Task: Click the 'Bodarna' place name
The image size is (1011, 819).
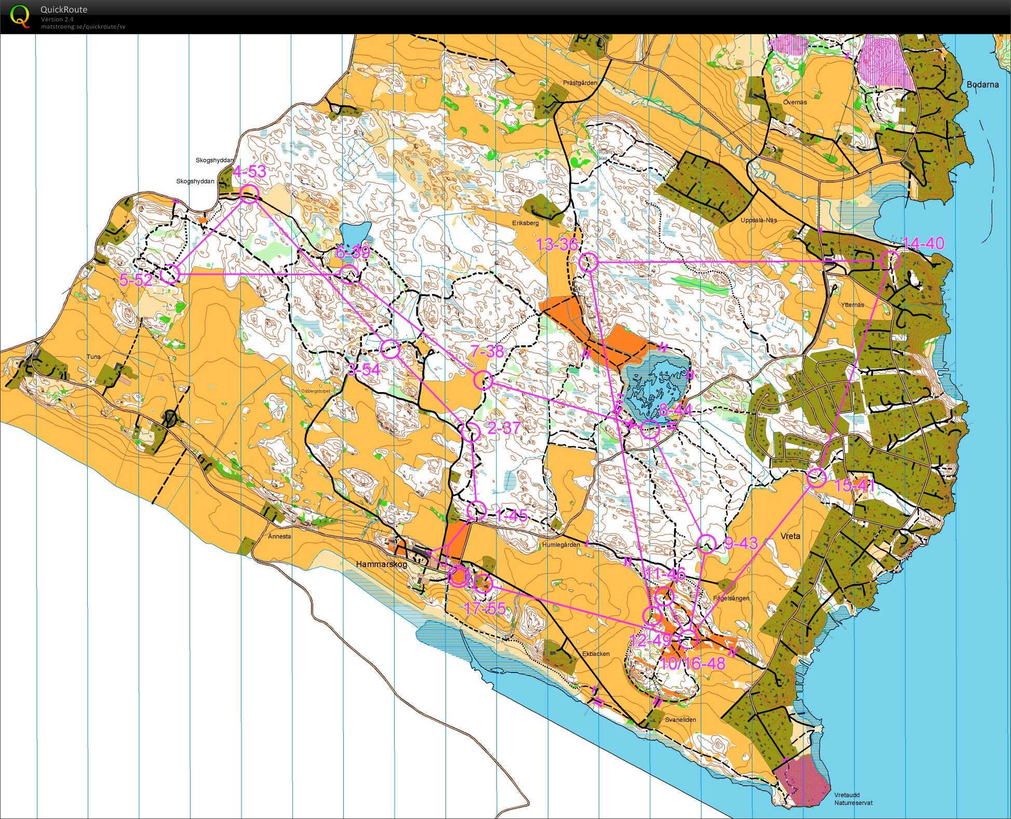Action: pos(982,85)
